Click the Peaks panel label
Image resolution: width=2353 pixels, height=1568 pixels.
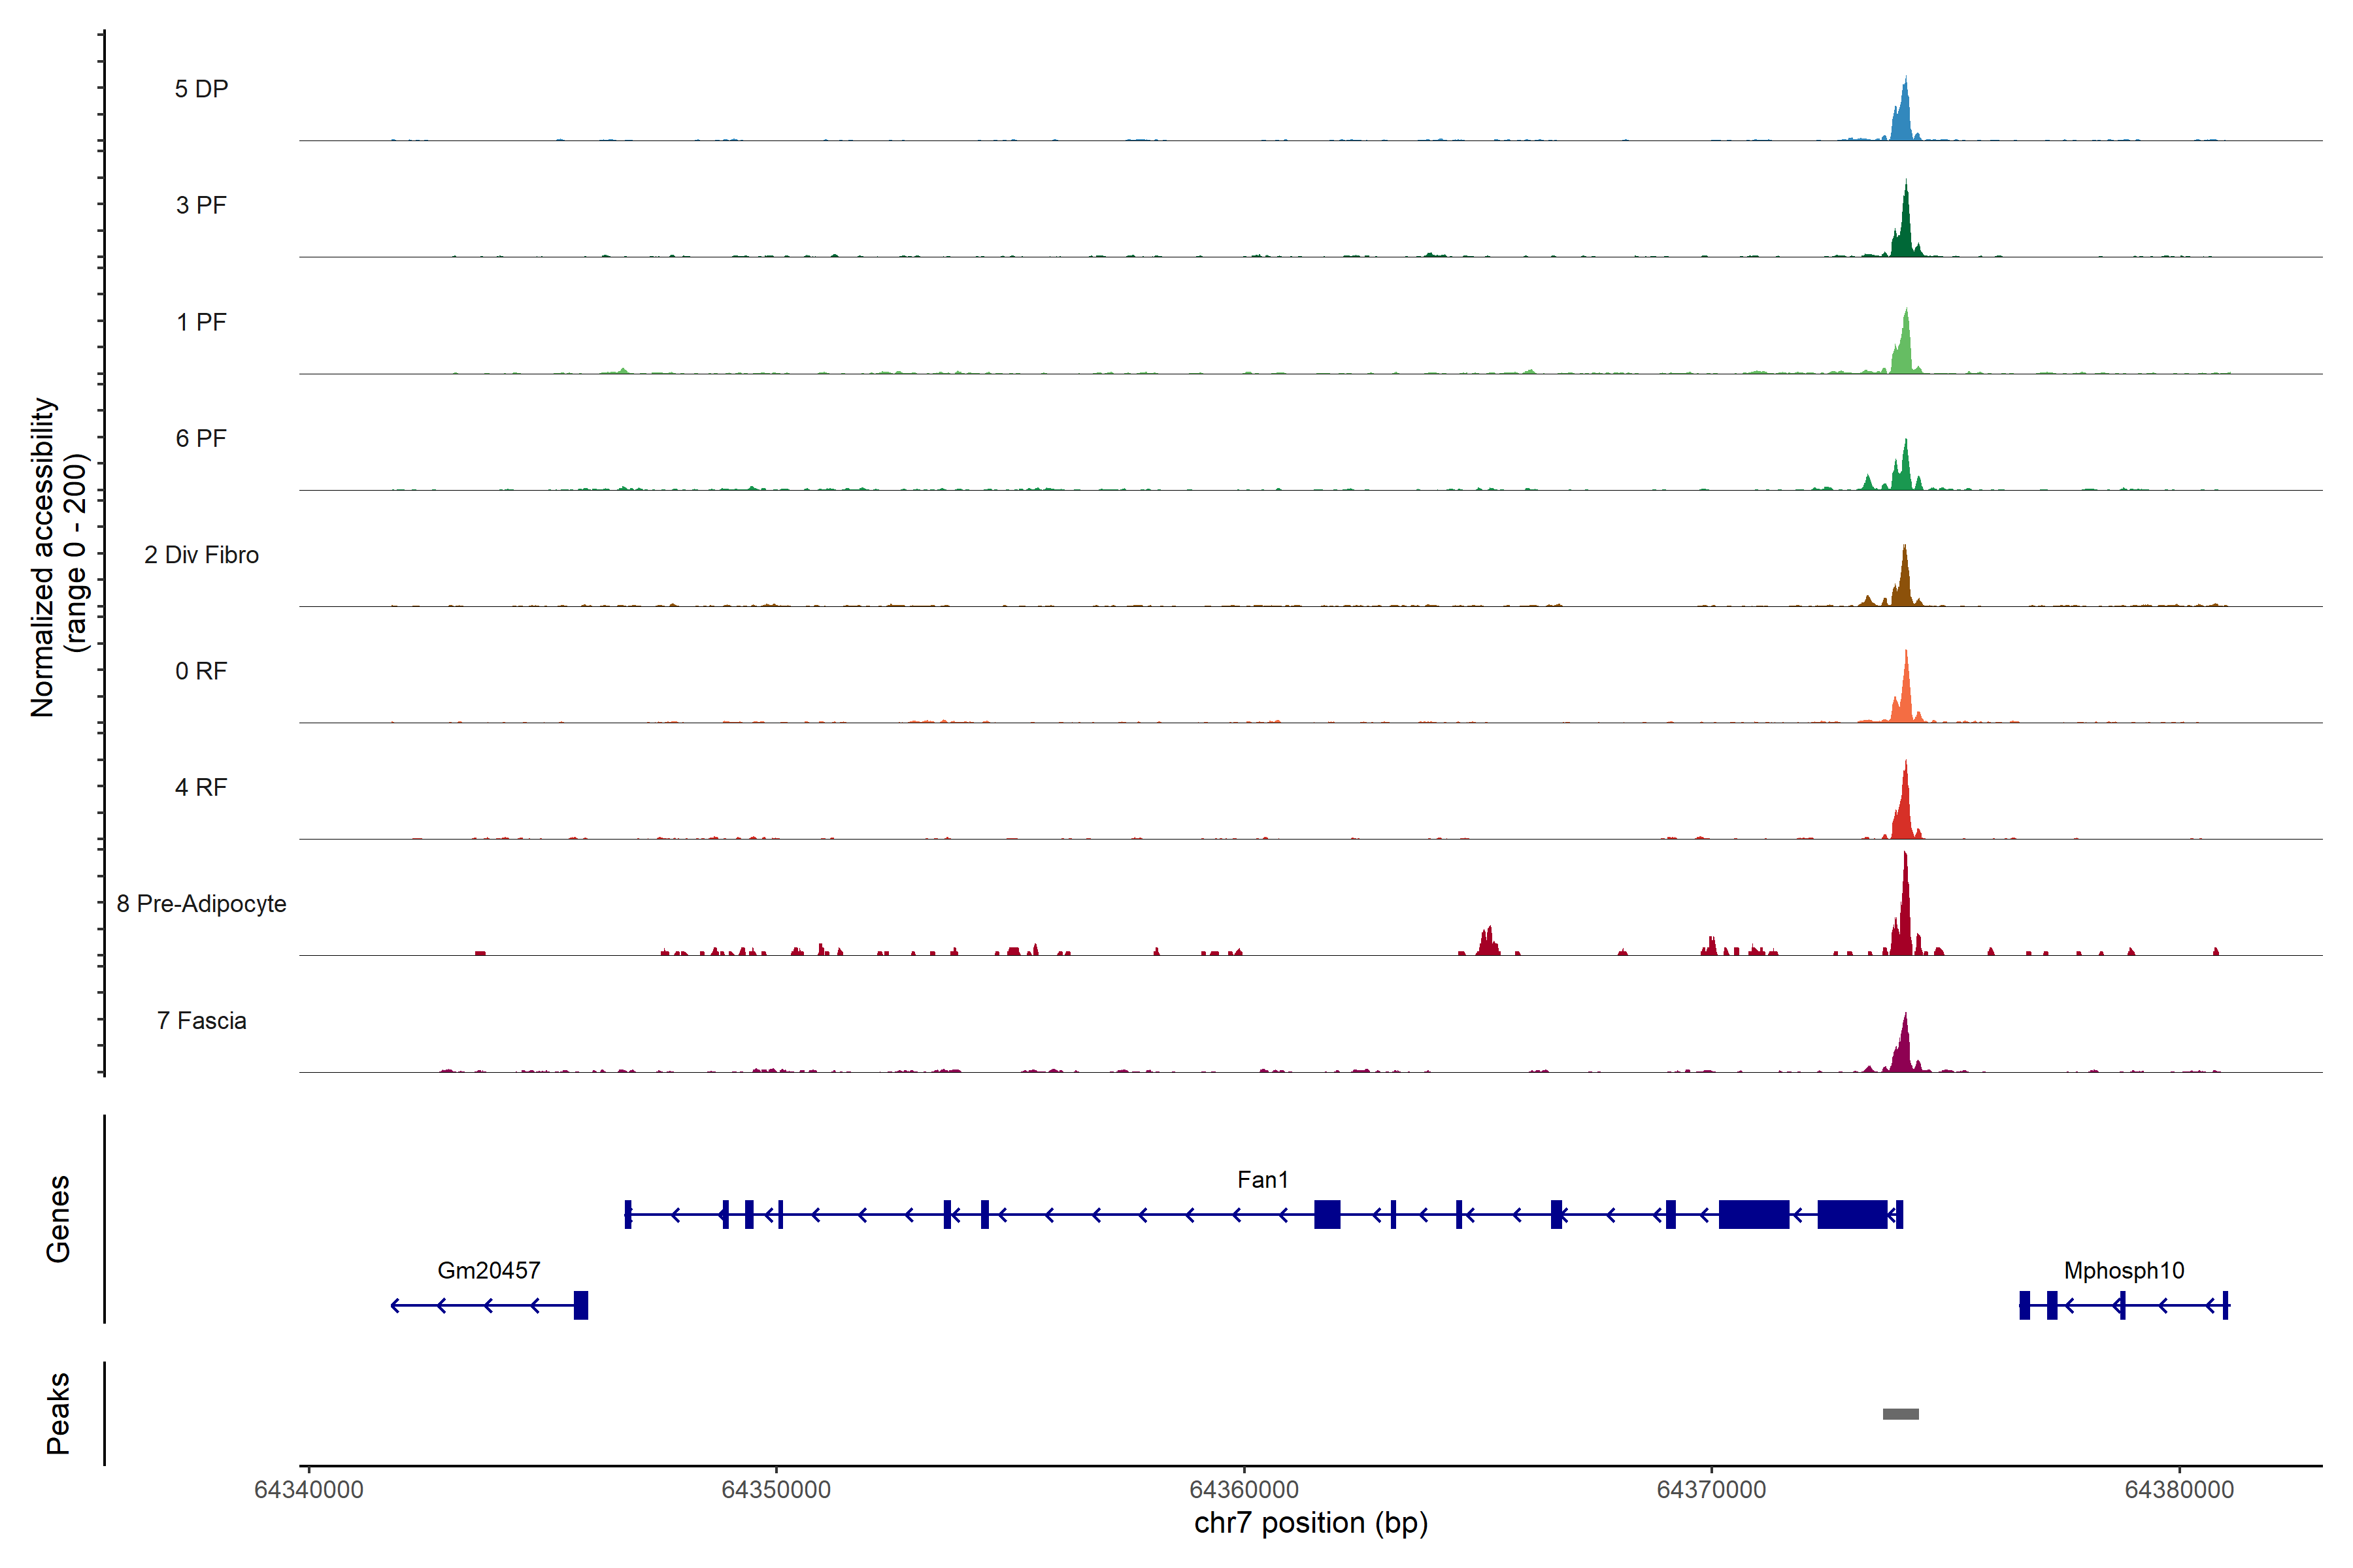click(58, 1413)
